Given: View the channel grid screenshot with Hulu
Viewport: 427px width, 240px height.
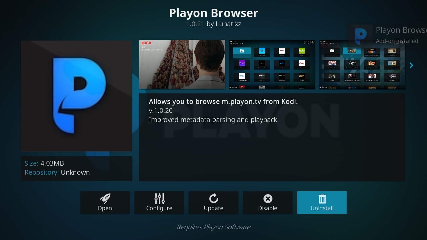Looking at the screenshot, I should pyautogui.click(x=272, y=65).
